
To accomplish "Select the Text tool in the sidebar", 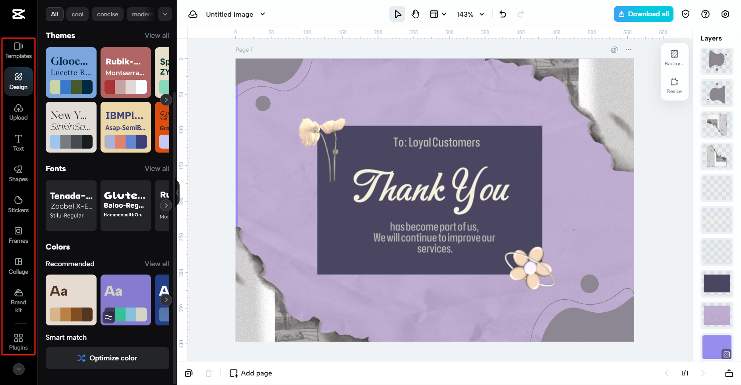I will (x=18, y=143).
